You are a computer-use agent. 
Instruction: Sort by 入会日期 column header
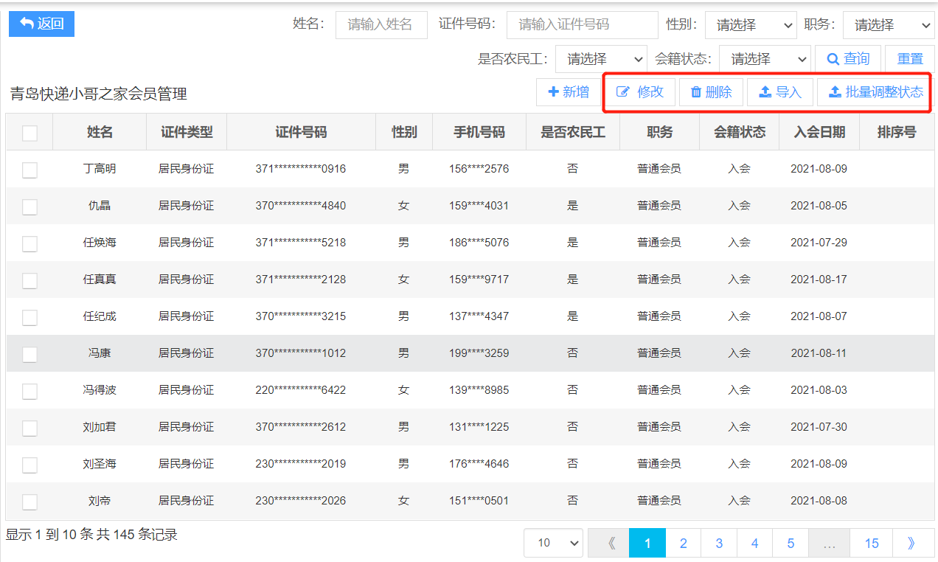pyautogui.click(x=819, y=133)
